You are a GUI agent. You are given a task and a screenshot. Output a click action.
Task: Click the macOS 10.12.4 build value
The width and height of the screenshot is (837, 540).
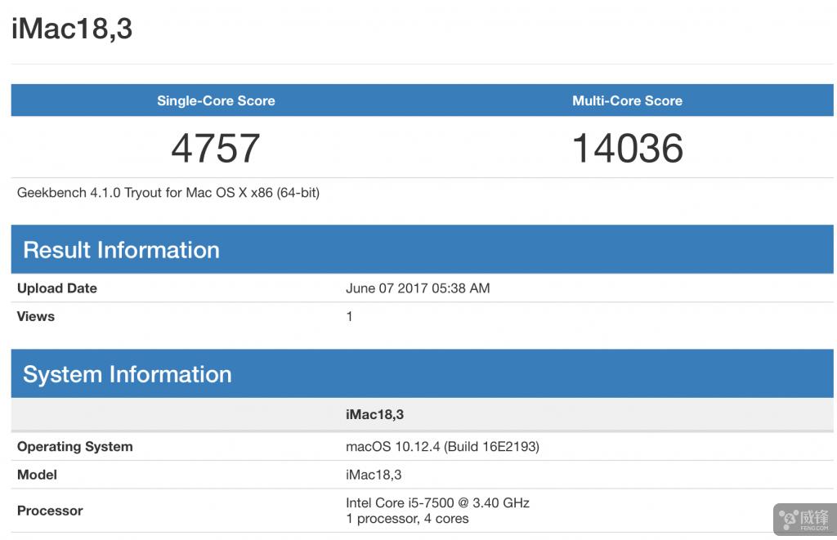442,446
